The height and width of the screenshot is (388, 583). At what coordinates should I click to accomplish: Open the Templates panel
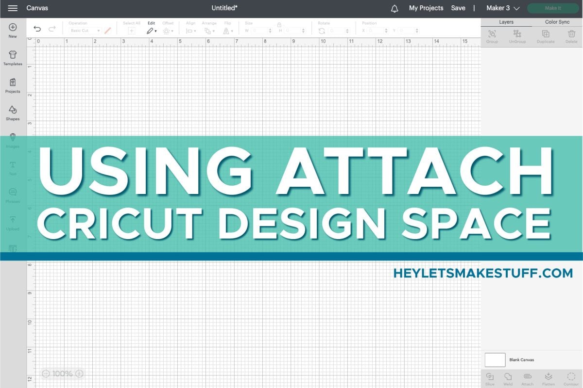click(13, 58)
